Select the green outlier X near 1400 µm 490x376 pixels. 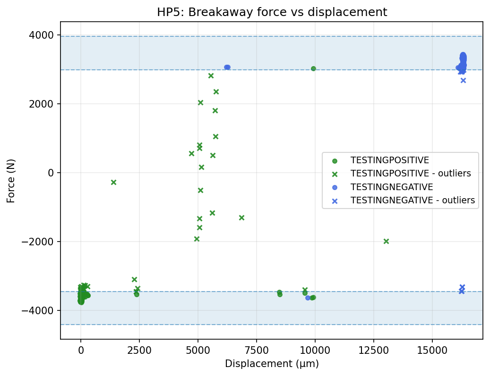(x=113, y=182)
